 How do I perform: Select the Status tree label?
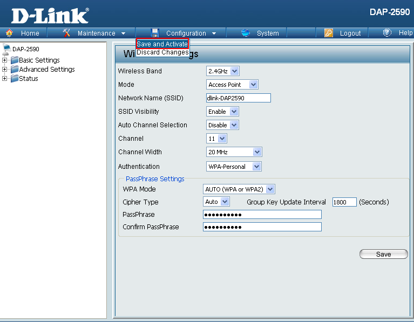coord(29,79)
